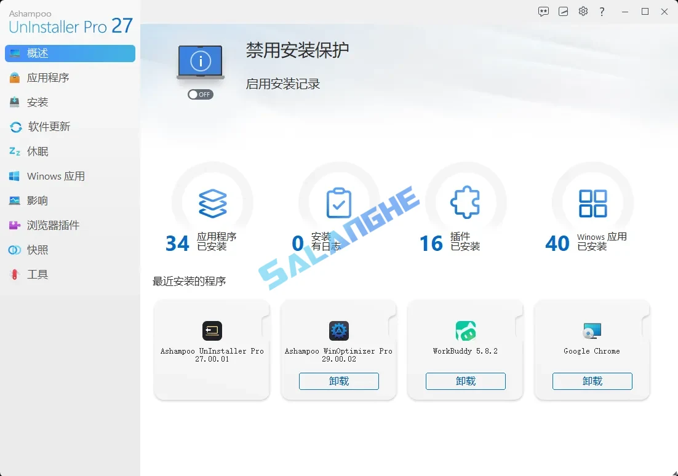678x476 pixels.
Task: Click the 休眠 Zz icon in sidebar
Action: coord(15,151)
